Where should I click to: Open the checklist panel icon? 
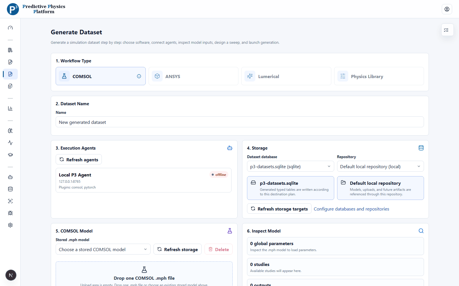coord(447,30)
